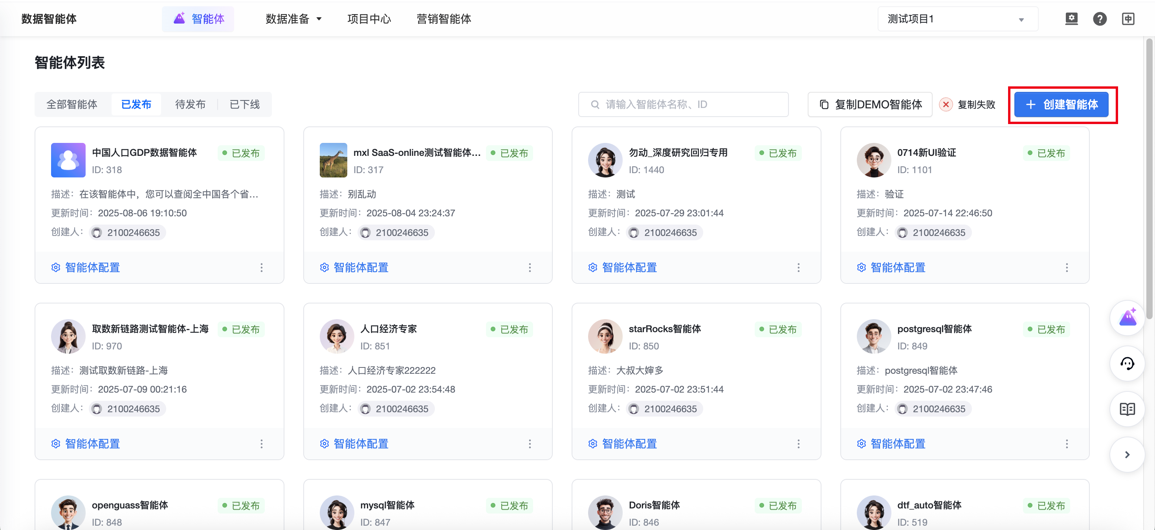1155x530 pixels.
Task: Click the 创建智能体 button
Action: click(x=1061, y=104)
